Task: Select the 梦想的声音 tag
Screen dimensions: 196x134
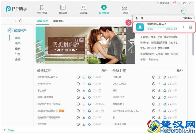Action: point(164,48)
